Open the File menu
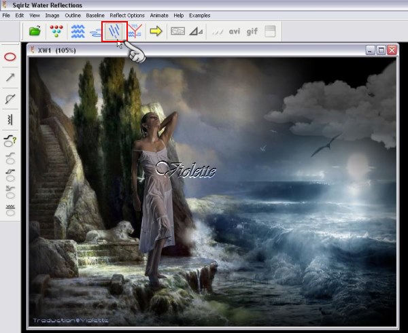 (x=6, y=15)
